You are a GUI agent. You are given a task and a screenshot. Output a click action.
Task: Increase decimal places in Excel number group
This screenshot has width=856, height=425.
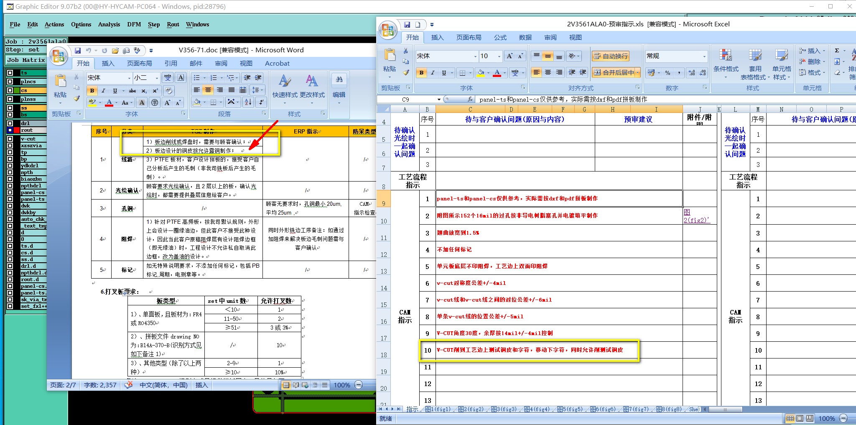pyautogui.click(x=691, y=73)
